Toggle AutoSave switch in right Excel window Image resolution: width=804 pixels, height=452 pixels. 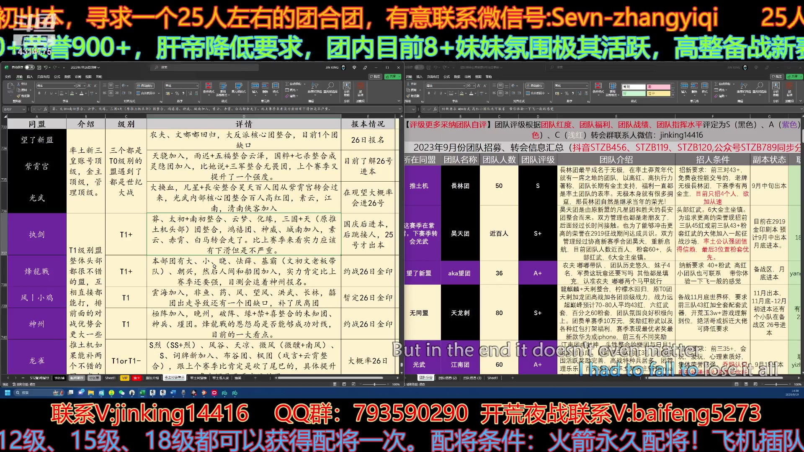point(419,67)
